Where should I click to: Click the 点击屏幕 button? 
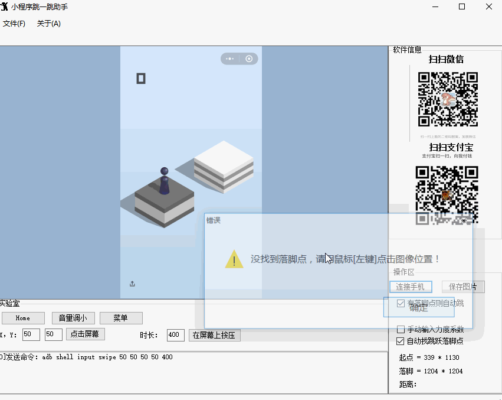[x=86, y=334]
